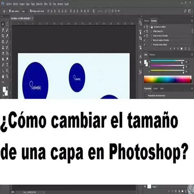Viewport: 194px width, 194px height.
Task: Toggle visibility eye of Capa 0 layer
Action: click(145, 187)
